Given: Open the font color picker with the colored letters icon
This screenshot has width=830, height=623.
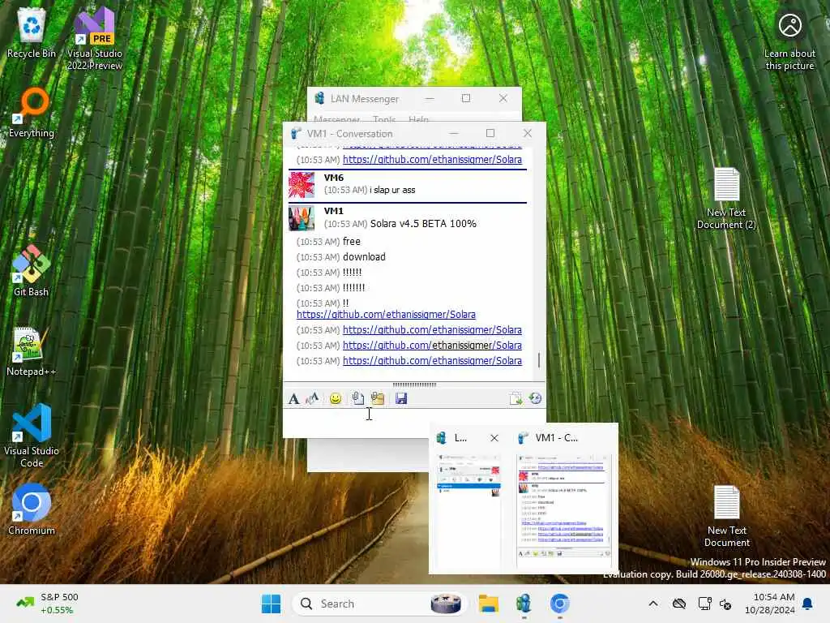Looking at the screenshot, I should click(x=313, y=398).
